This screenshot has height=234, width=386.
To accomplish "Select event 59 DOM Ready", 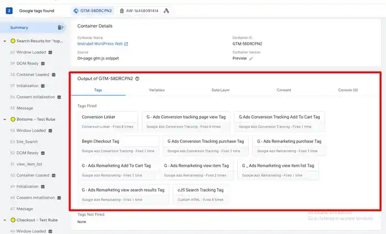I will click(x=24, y=63).
